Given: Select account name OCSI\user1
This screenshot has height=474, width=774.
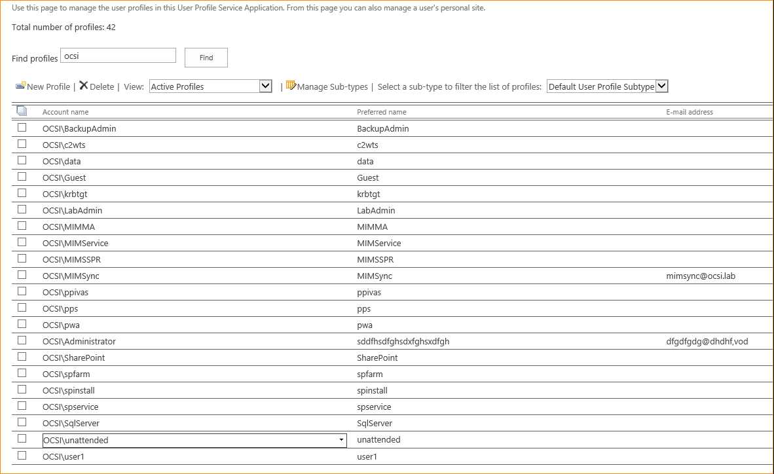Looking at the screenshot, I should coord(63,457).
